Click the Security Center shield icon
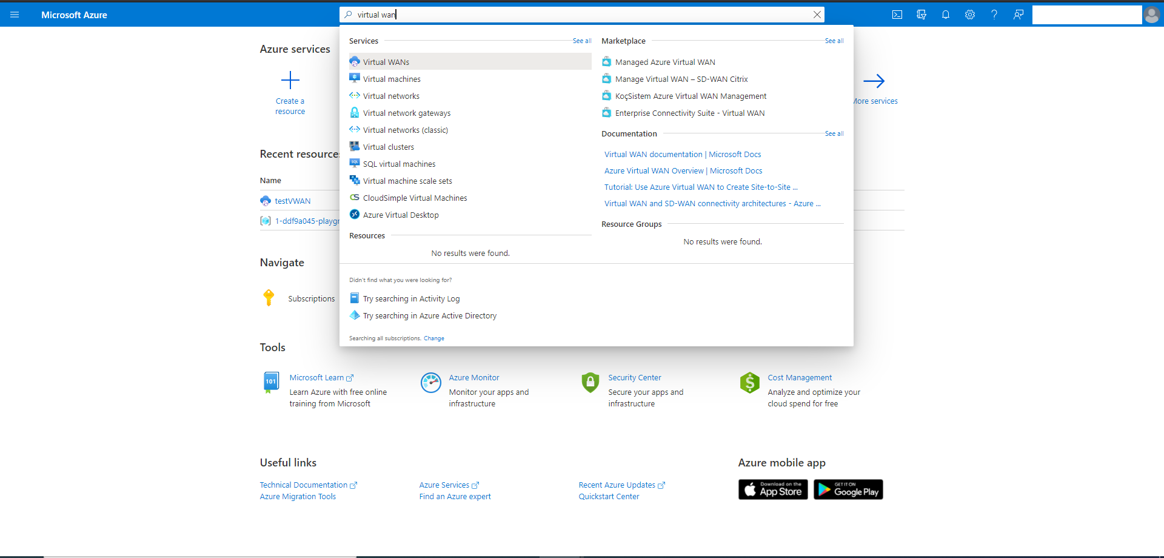The image size is (1164, 558). tap(590, 383)
